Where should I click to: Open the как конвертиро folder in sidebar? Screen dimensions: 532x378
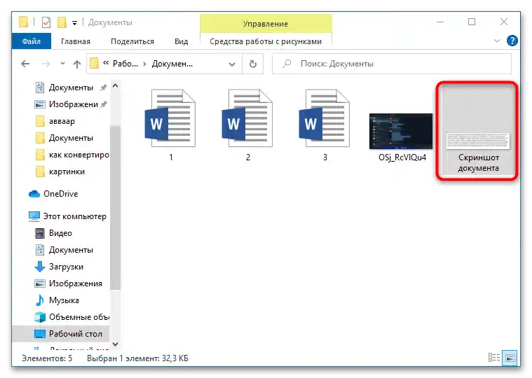tap(72, 155)
